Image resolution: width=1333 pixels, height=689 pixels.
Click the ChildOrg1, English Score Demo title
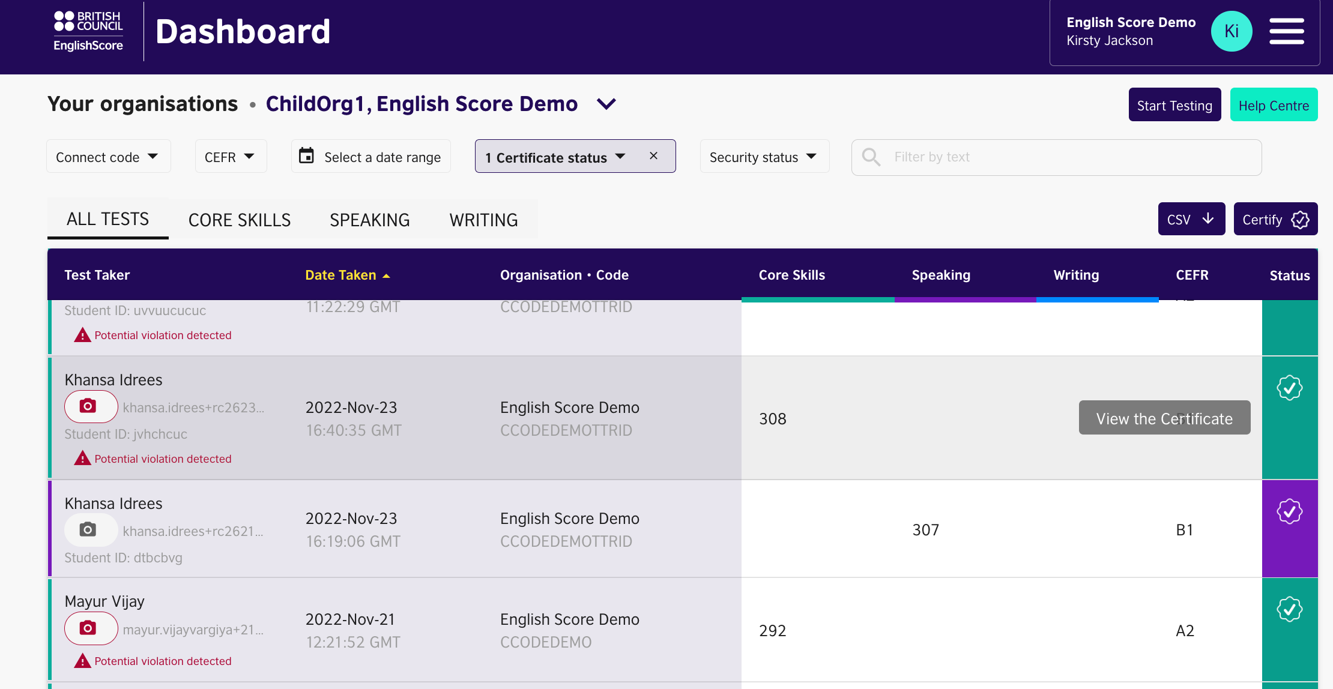click(422, 104)
